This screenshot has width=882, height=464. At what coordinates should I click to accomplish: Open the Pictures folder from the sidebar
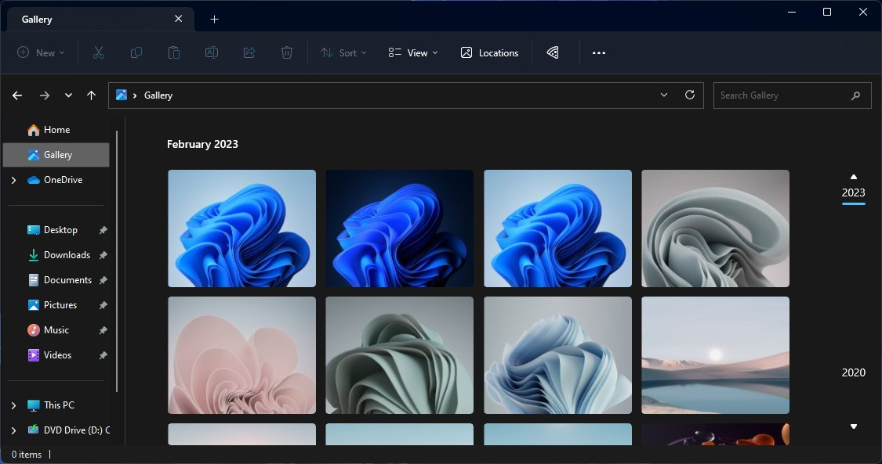[60, 304]
